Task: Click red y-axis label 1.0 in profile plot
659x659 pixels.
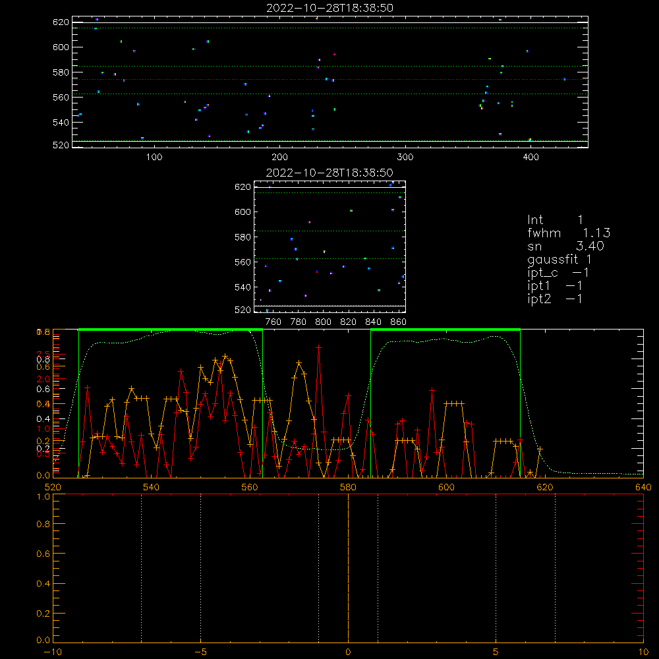Action: [43, 429]
